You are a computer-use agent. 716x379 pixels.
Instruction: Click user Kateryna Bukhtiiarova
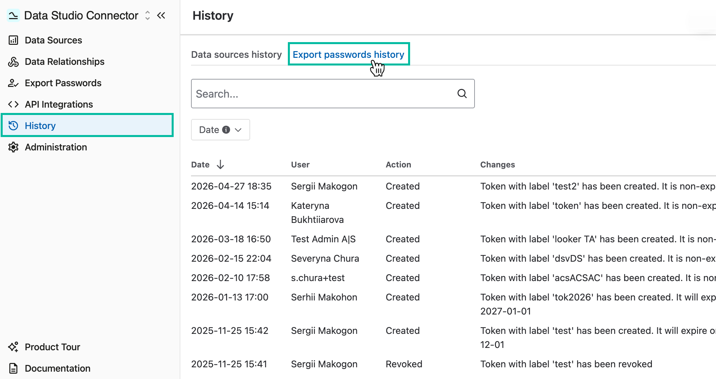pos(317,213)
